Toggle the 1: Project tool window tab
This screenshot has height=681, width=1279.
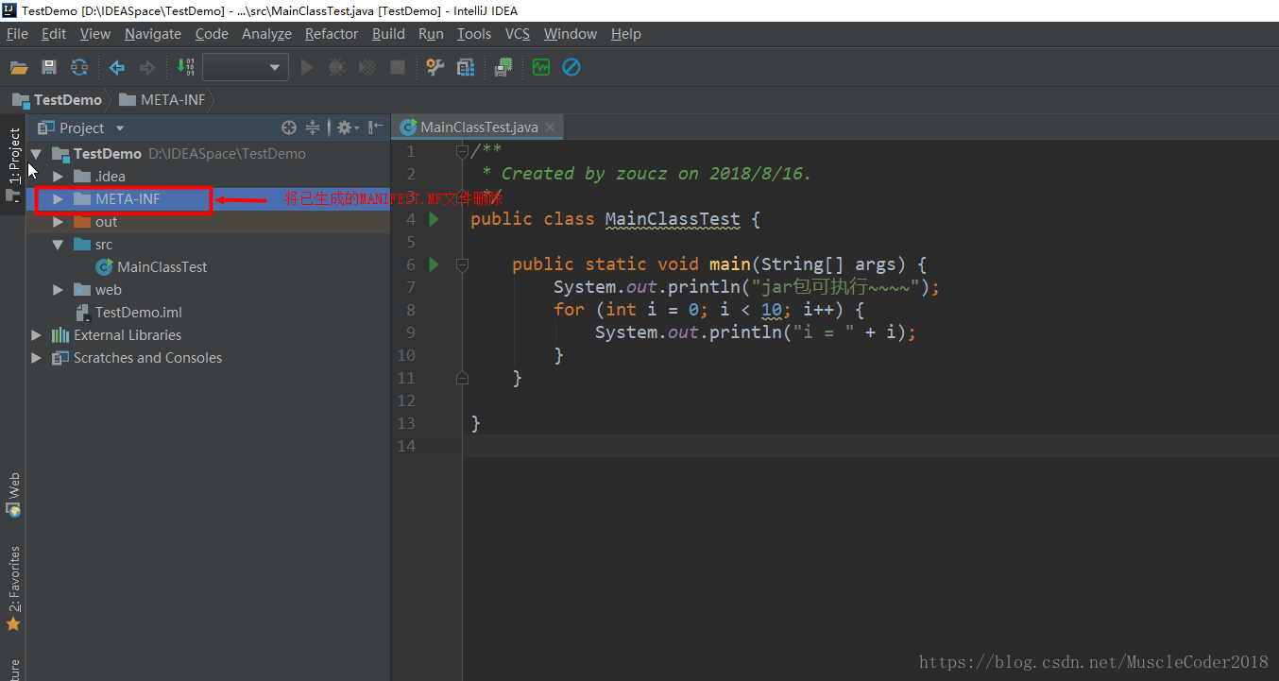coord(14,156)
